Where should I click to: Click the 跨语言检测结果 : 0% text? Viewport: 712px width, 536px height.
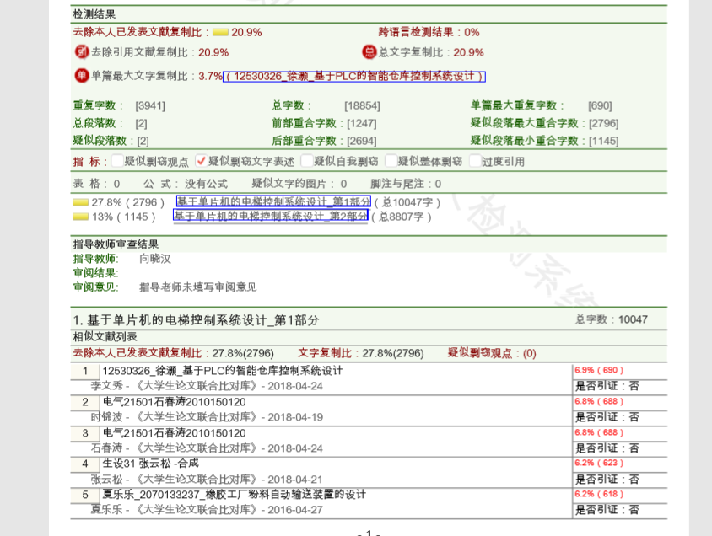tap(429, 32)
